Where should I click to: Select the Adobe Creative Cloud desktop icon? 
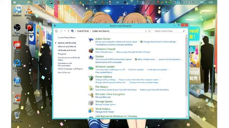point(17,47)
